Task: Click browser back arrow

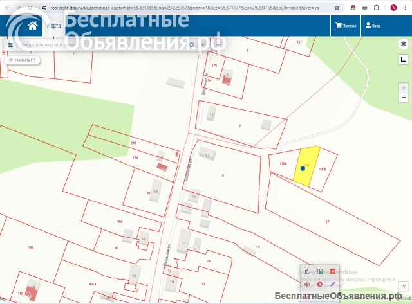Action: point(7,8)
